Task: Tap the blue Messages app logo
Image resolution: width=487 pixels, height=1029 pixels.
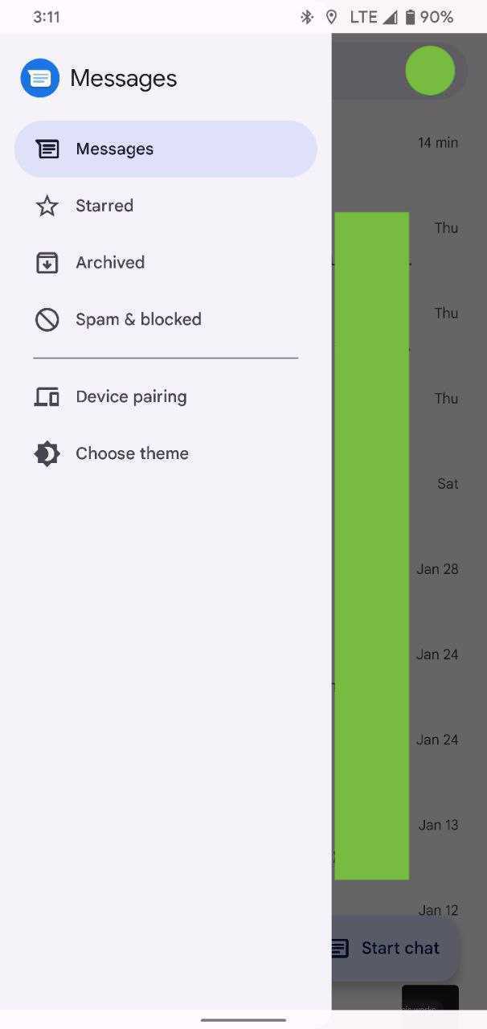Action: 40,78
